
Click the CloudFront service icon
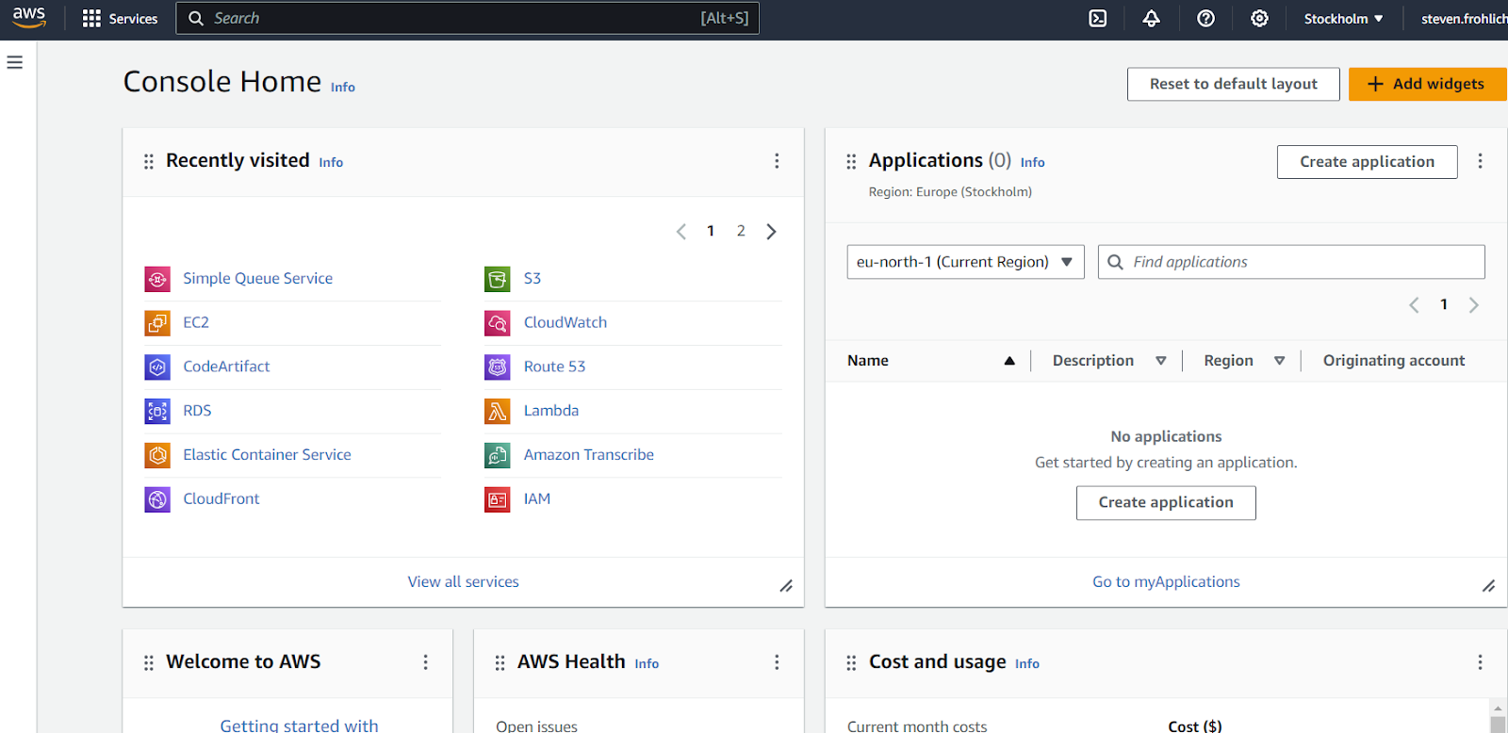[157, 499]
